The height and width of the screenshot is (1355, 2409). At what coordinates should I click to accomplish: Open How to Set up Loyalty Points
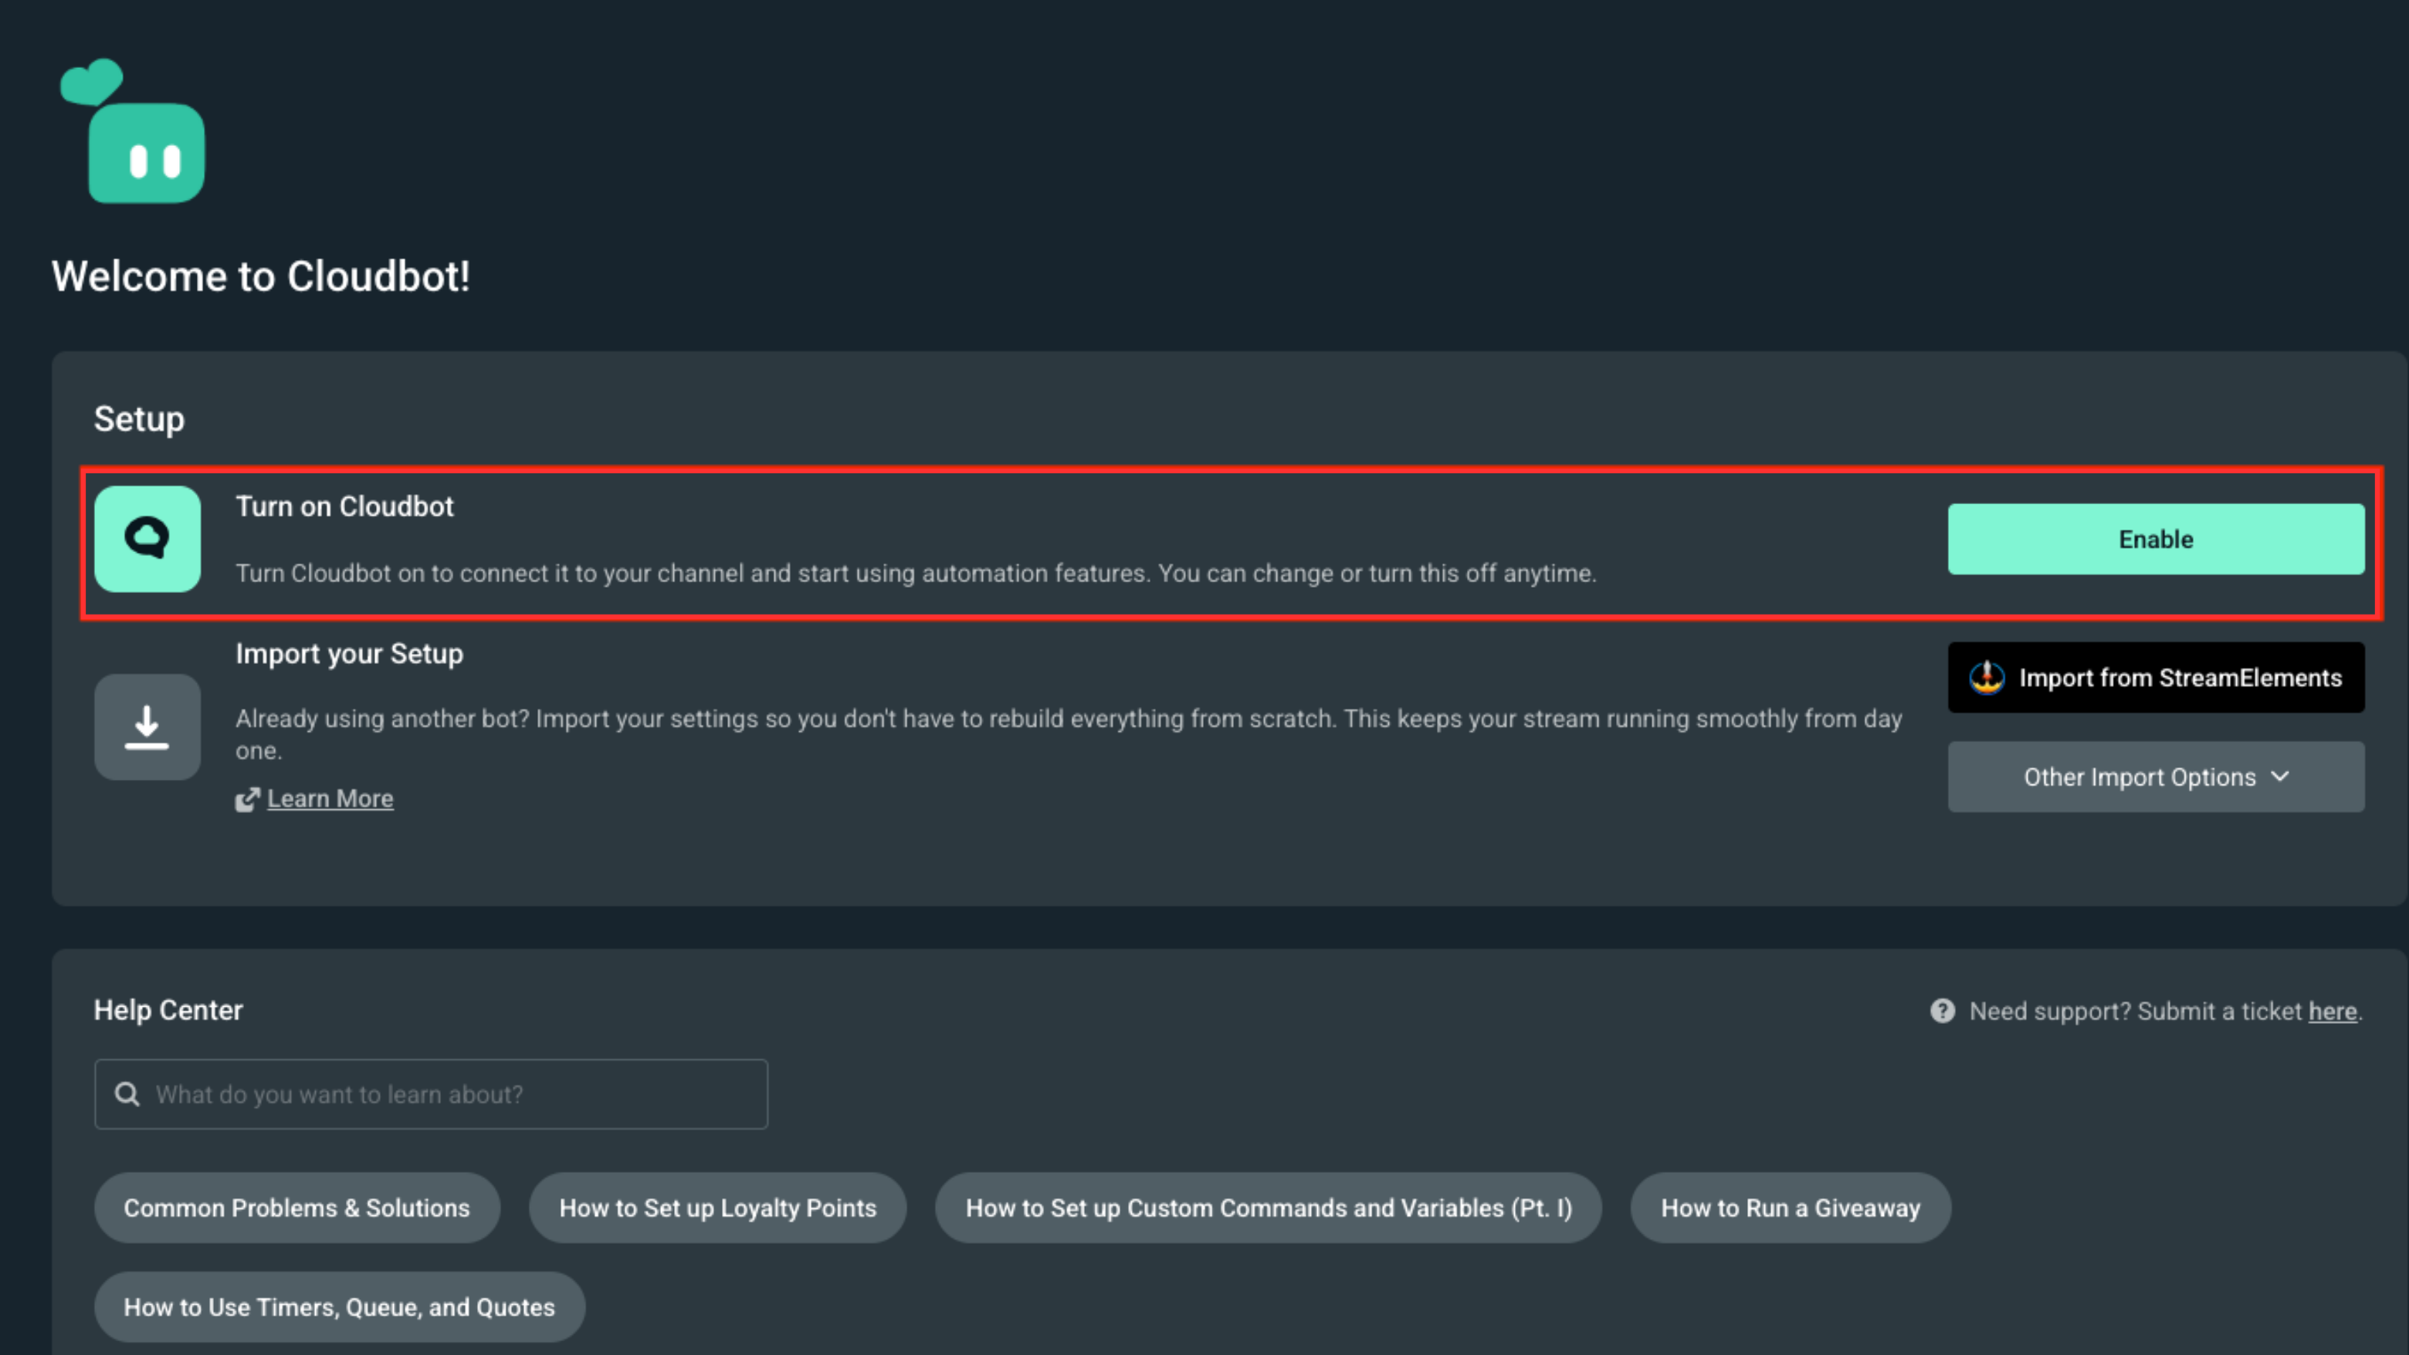click(717, 1208)
